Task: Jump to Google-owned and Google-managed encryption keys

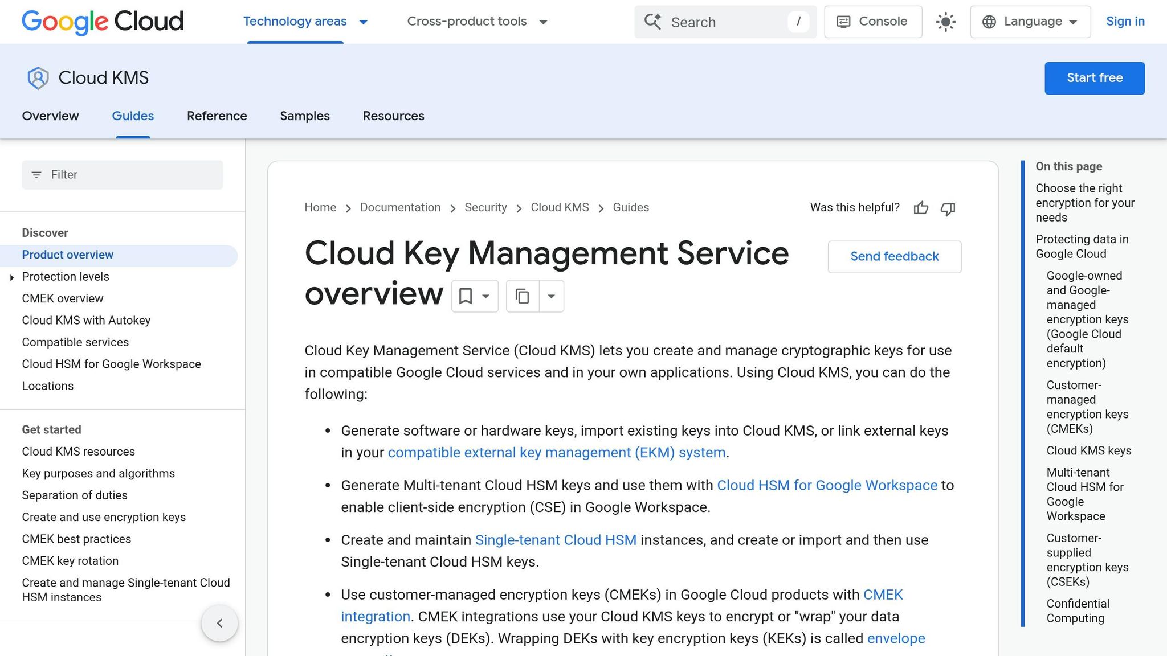Action: (1087, 320)
